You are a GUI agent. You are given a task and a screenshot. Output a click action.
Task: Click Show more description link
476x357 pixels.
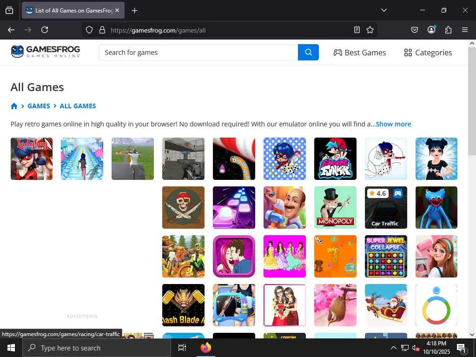click(393, 124)
